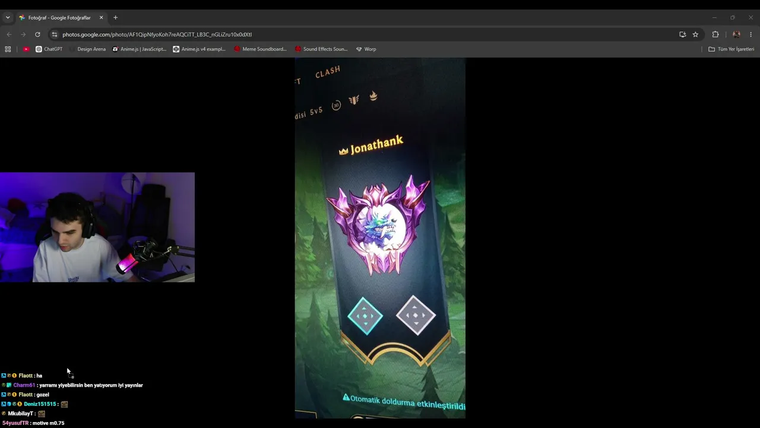Go forward to the next page
Screen dimensions: 760x428
click(x=23, y=34)
